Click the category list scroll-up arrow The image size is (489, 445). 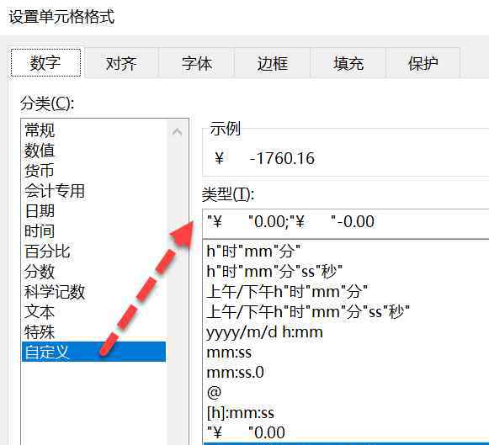tap(177, 131)
